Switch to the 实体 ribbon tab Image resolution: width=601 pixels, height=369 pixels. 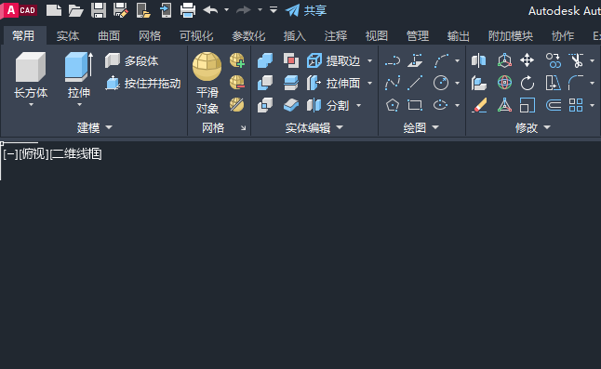pos(68,36)
